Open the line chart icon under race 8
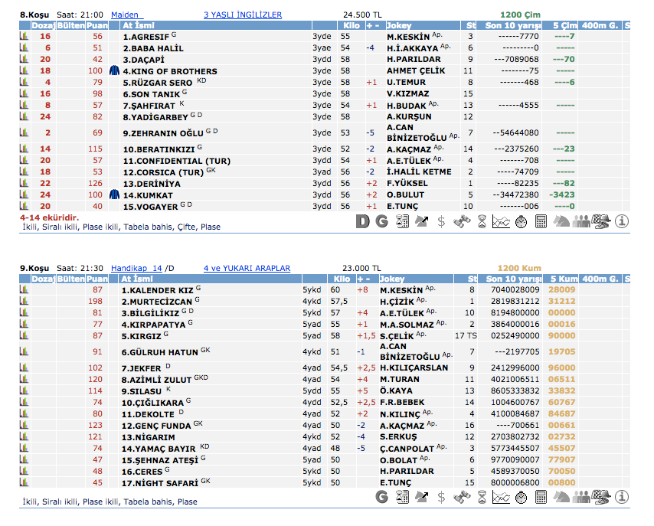The image size is (654, 526). pos(501,222)
